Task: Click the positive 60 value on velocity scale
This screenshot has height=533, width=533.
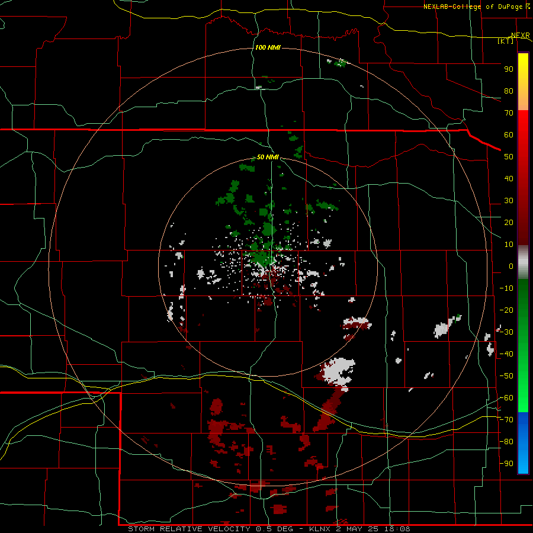Action: click(x=509, y=134)
